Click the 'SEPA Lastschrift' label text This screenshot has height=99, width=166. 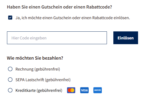coord(30,80)
